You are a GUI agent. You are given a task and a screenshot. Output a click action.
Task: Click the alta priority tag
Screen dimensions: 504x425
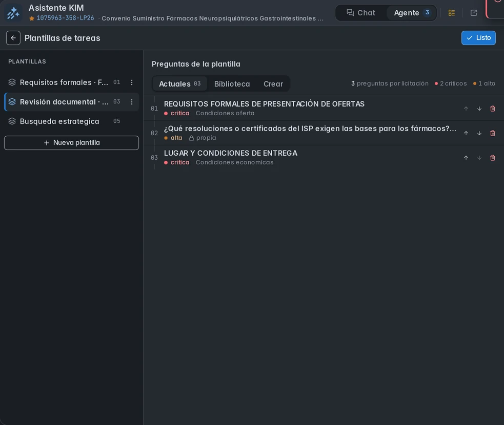(173, 138)
